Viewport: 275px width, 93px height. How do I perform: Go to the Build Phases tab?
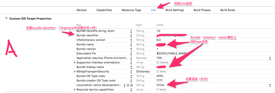(202, 10)
